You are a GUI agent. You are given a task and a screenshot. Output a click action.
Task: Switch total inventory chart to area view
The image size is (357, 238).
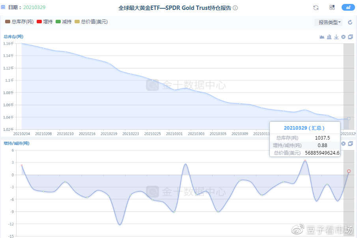(322, 37)
